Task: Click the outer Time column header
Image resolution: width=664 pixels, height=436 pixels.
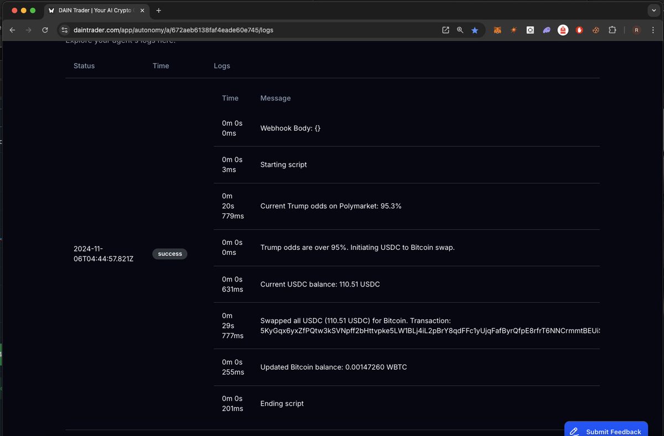Action: (161, 65)
